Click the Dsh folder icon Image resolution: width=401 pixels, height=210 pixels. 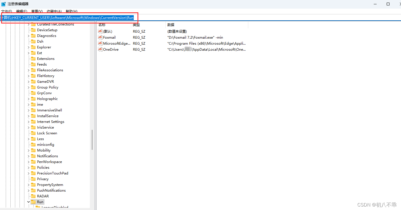[33, 42]
